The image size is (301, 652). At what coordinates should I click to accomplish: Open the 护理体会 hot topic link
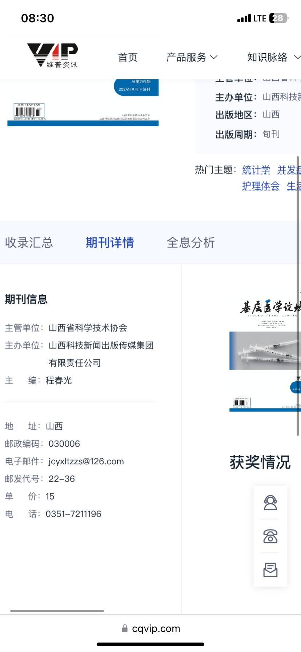point(261,186)
